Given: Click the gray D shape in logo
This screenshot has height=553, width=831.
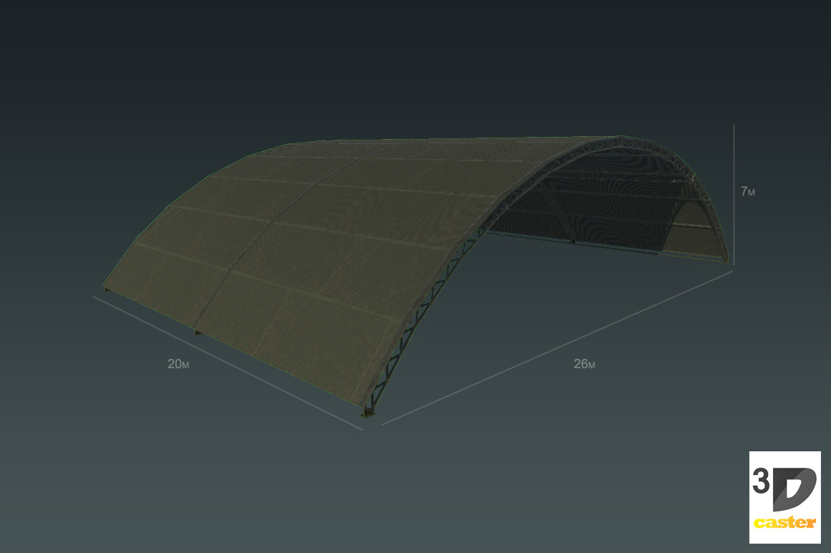Looking at the screenshot, I should point(794,489).
